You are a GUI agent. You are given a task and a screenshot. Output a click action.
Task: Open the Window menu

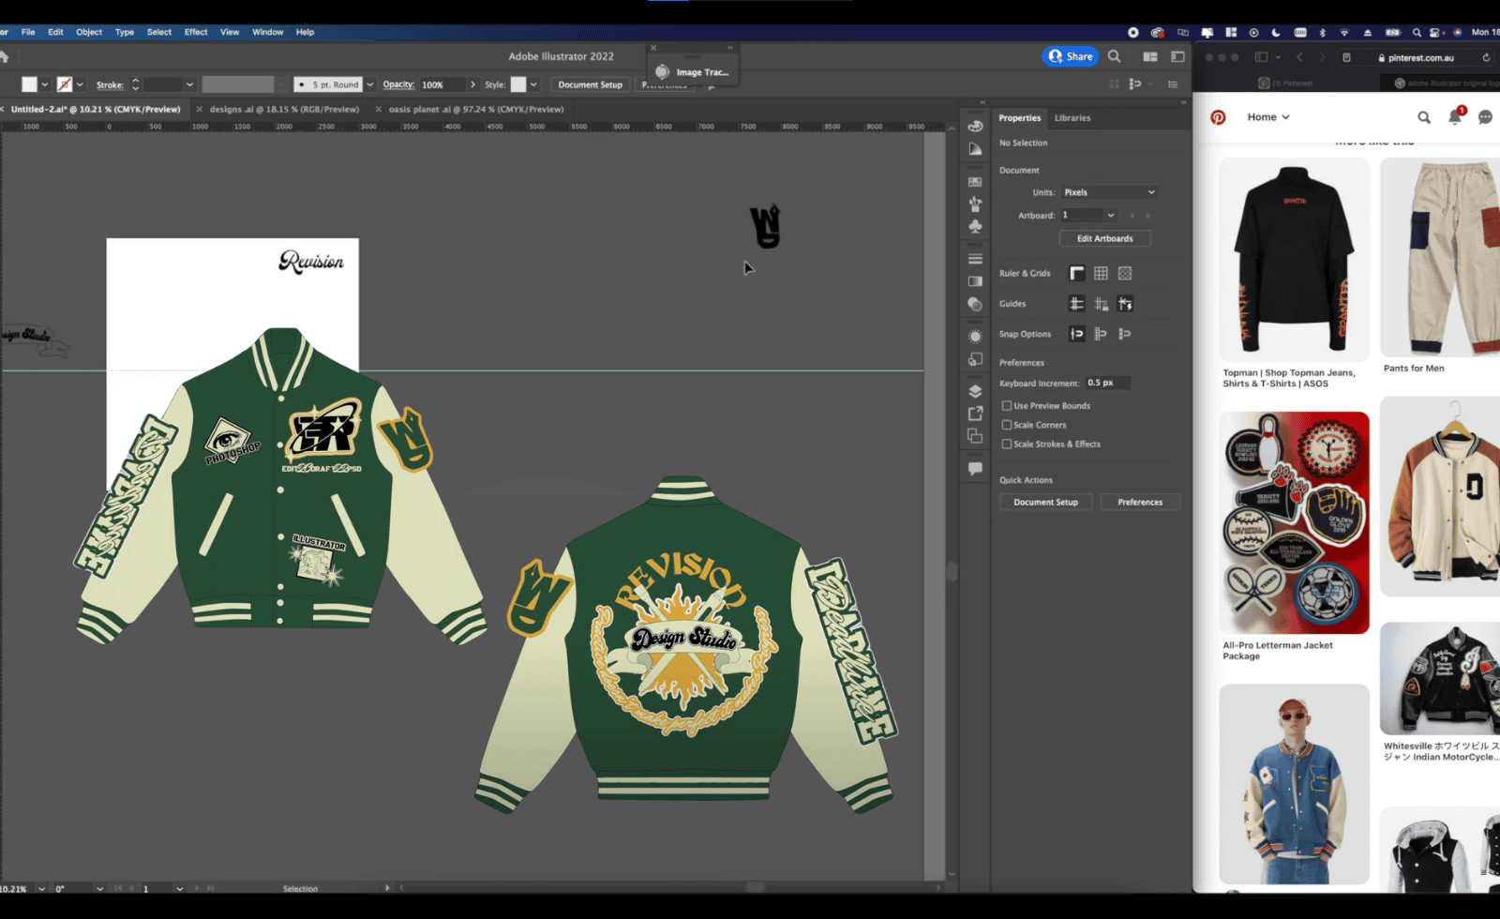pyautogui.click(x=267, y=32)
